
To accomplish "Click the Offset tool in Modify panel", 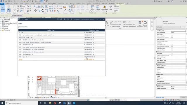I will point(39,7).
